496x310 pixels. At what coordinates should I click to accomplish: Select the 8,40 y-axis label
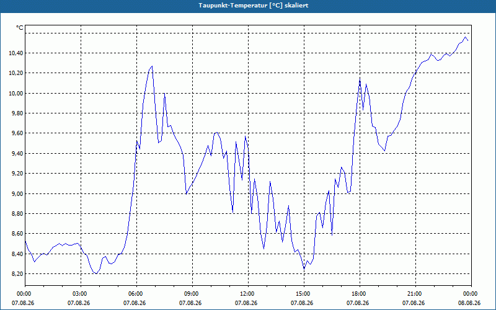17,254
